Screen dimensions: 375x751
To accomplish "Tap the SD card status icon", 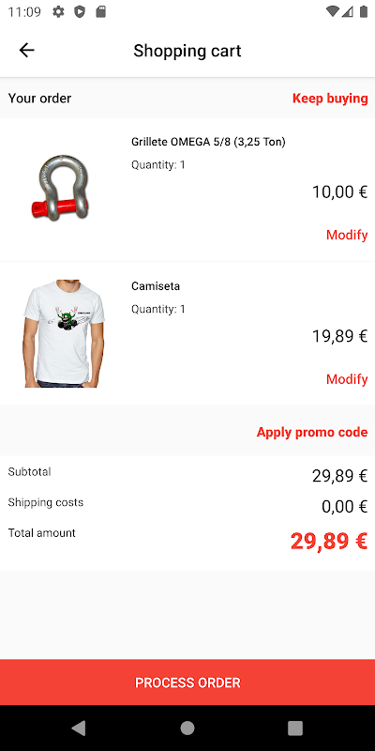I will click(x=100, y=12).
